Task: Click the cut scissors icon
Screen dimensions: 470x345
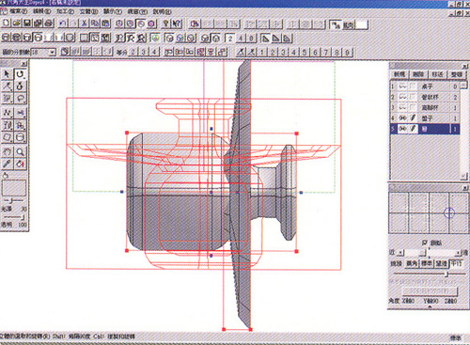Action: coord(85,24)
